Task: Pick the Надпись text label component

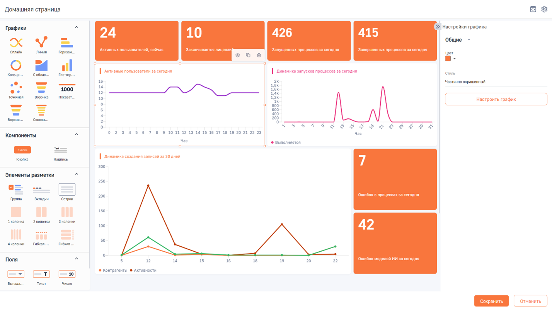Action: tap(61, 153)
